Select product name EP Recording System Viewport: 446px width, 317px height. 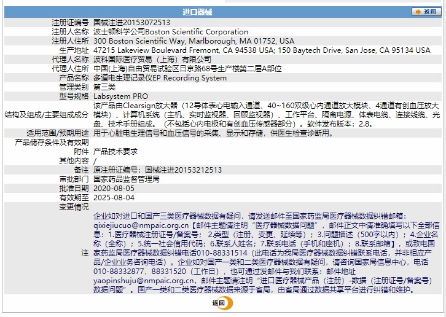point(190,78)
